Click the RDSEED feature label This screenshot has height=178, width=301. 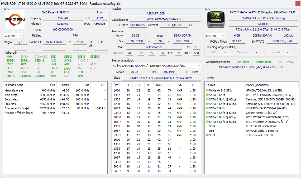[40, 76]
